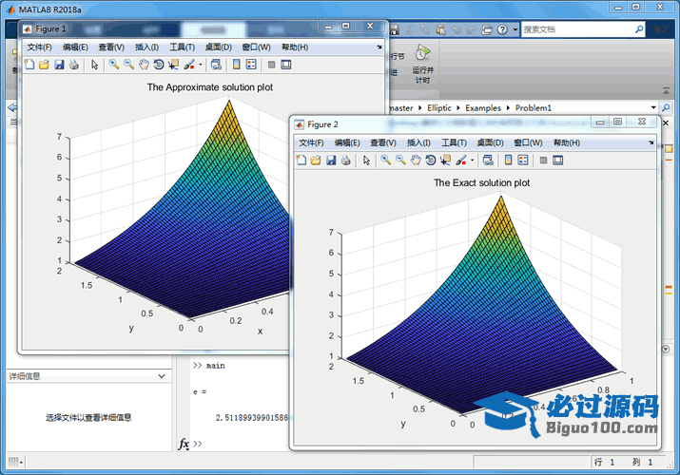Screen dimensions: 680x475
Task: Click New Figure icon in Figure 1 toolbar
Action: point(29,65)
